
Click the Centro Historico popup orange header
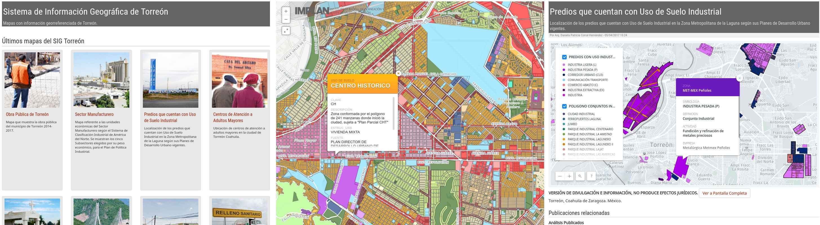[x=363, y=84]
